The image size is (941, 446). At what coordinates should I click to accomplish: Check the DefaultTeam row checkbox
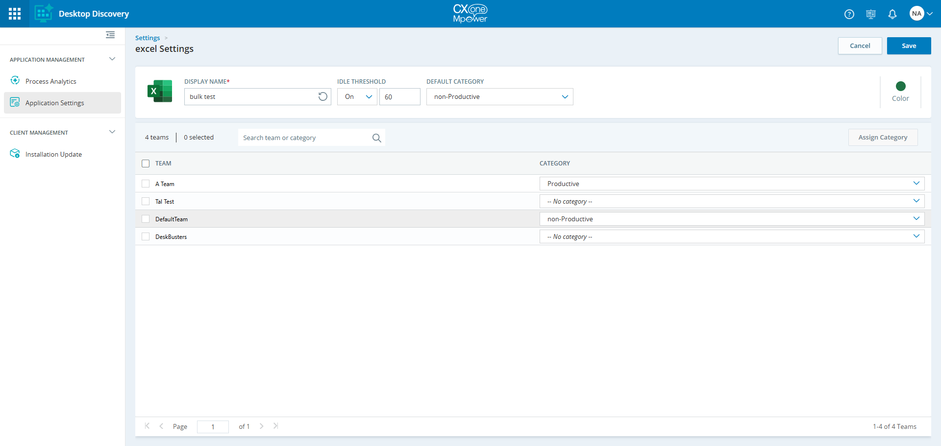pos(146,219)
